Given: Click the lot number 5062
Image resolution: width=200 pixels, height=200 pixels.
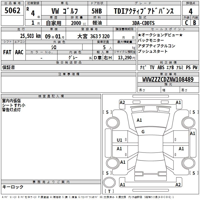Looking at the screenshot, I should (12, 10).
